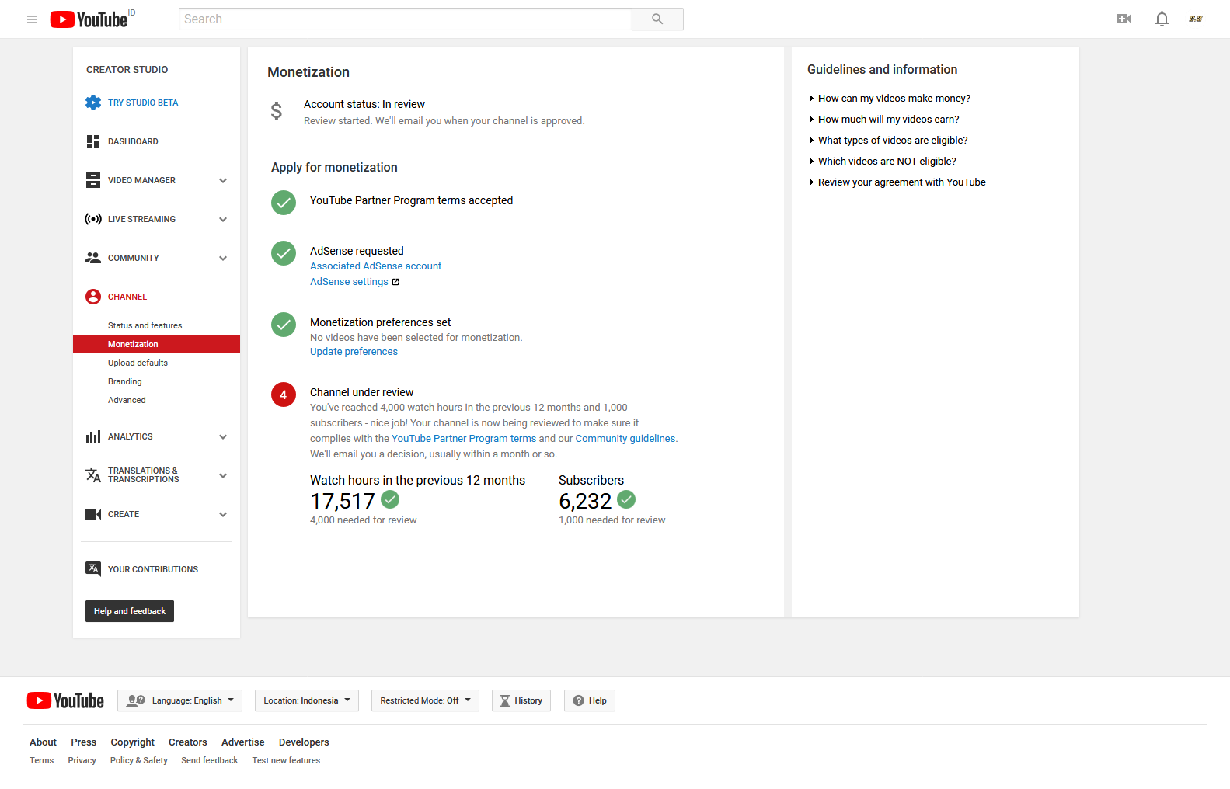Open the Copyright footer link
Viewport: 1230px width, 789px height.
pos(132,742)
